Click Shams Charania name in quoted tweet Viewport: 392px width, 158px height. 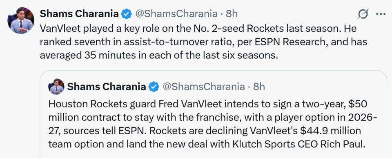[107, 87]
